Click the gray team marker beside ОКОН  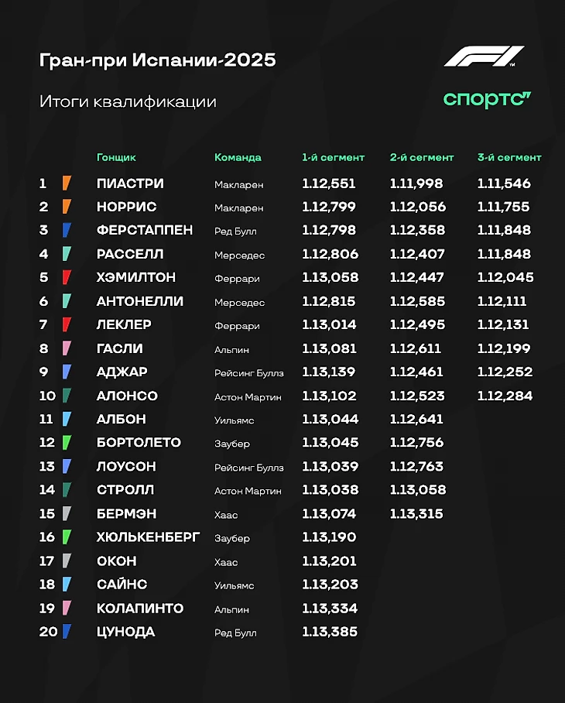[67, 561]
